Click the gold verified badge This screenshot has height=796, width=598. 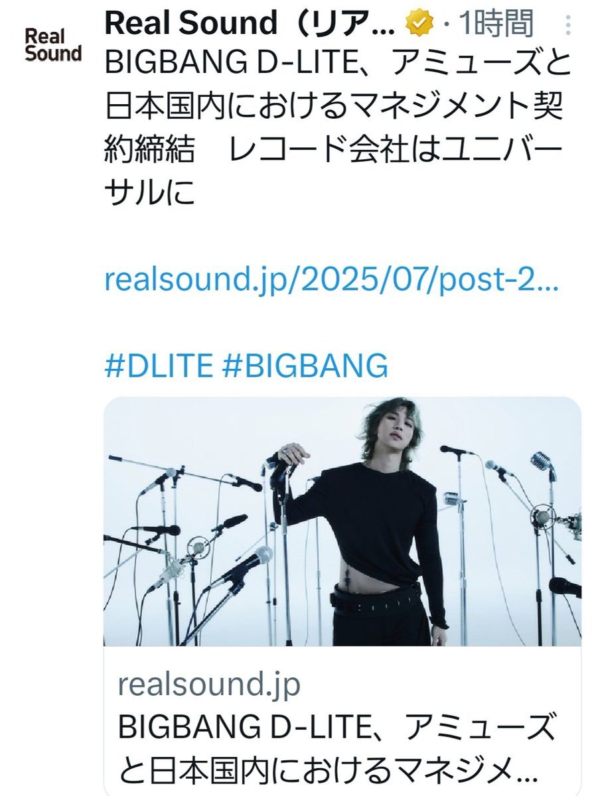pyautogui.click(x=420, y=25)
